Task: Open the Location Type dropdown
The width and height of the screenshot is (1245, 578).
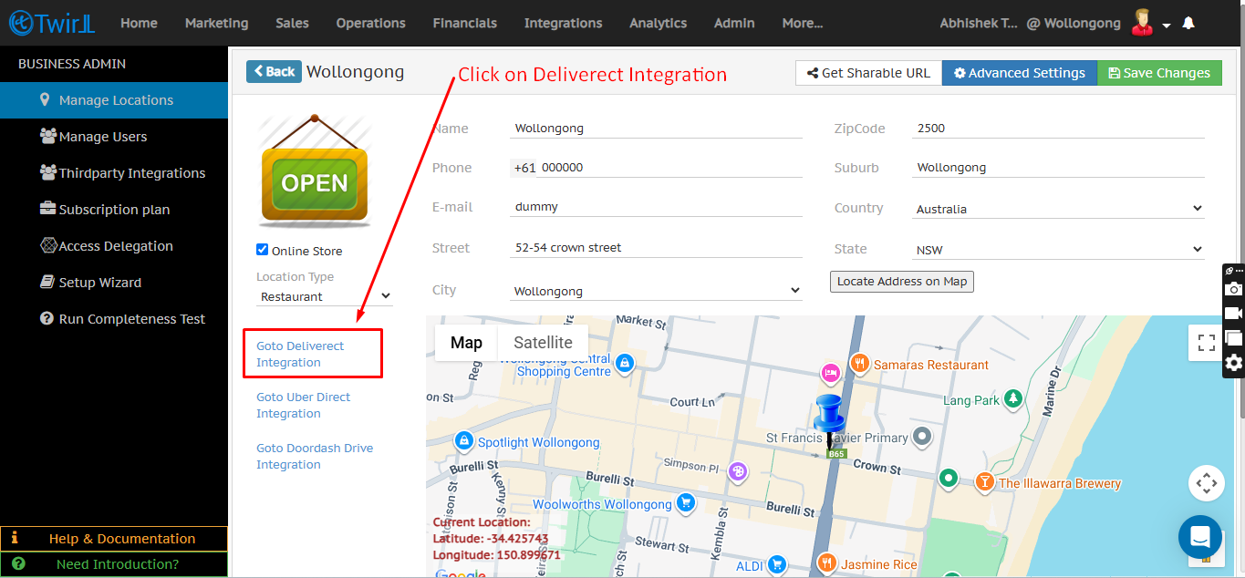Action: point(325,296)
